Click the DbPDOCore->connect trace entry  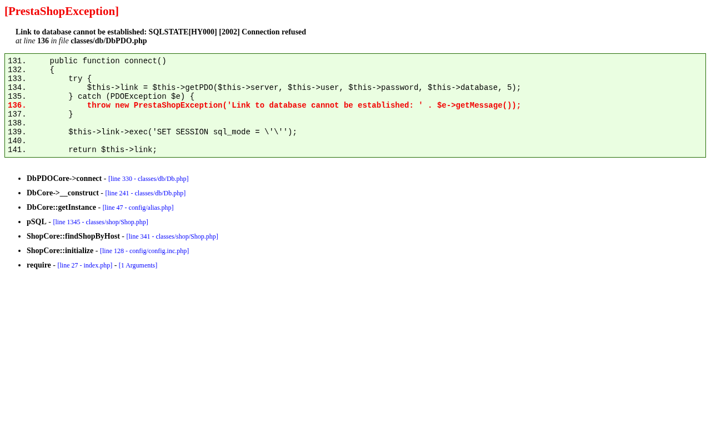coord(64,179)
